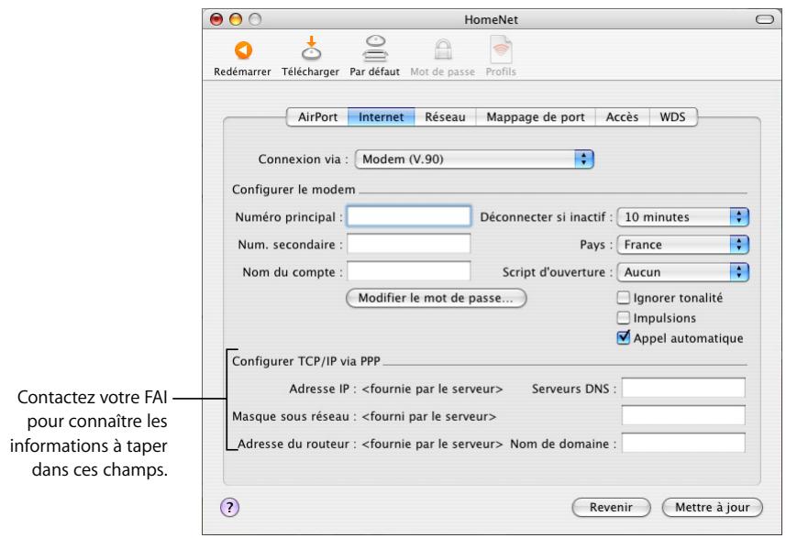Open help with the question mark button

(x=229, y=508)
